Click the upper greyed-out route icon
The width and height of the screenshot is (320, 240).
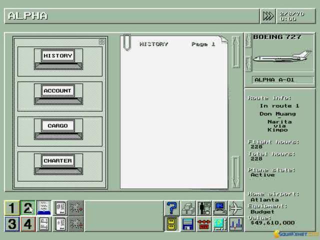pos(76,208)
